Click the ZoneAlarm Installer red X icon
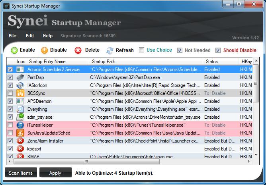Image resolution: width=266 pixels, height=185 pixels. point(20,141)
